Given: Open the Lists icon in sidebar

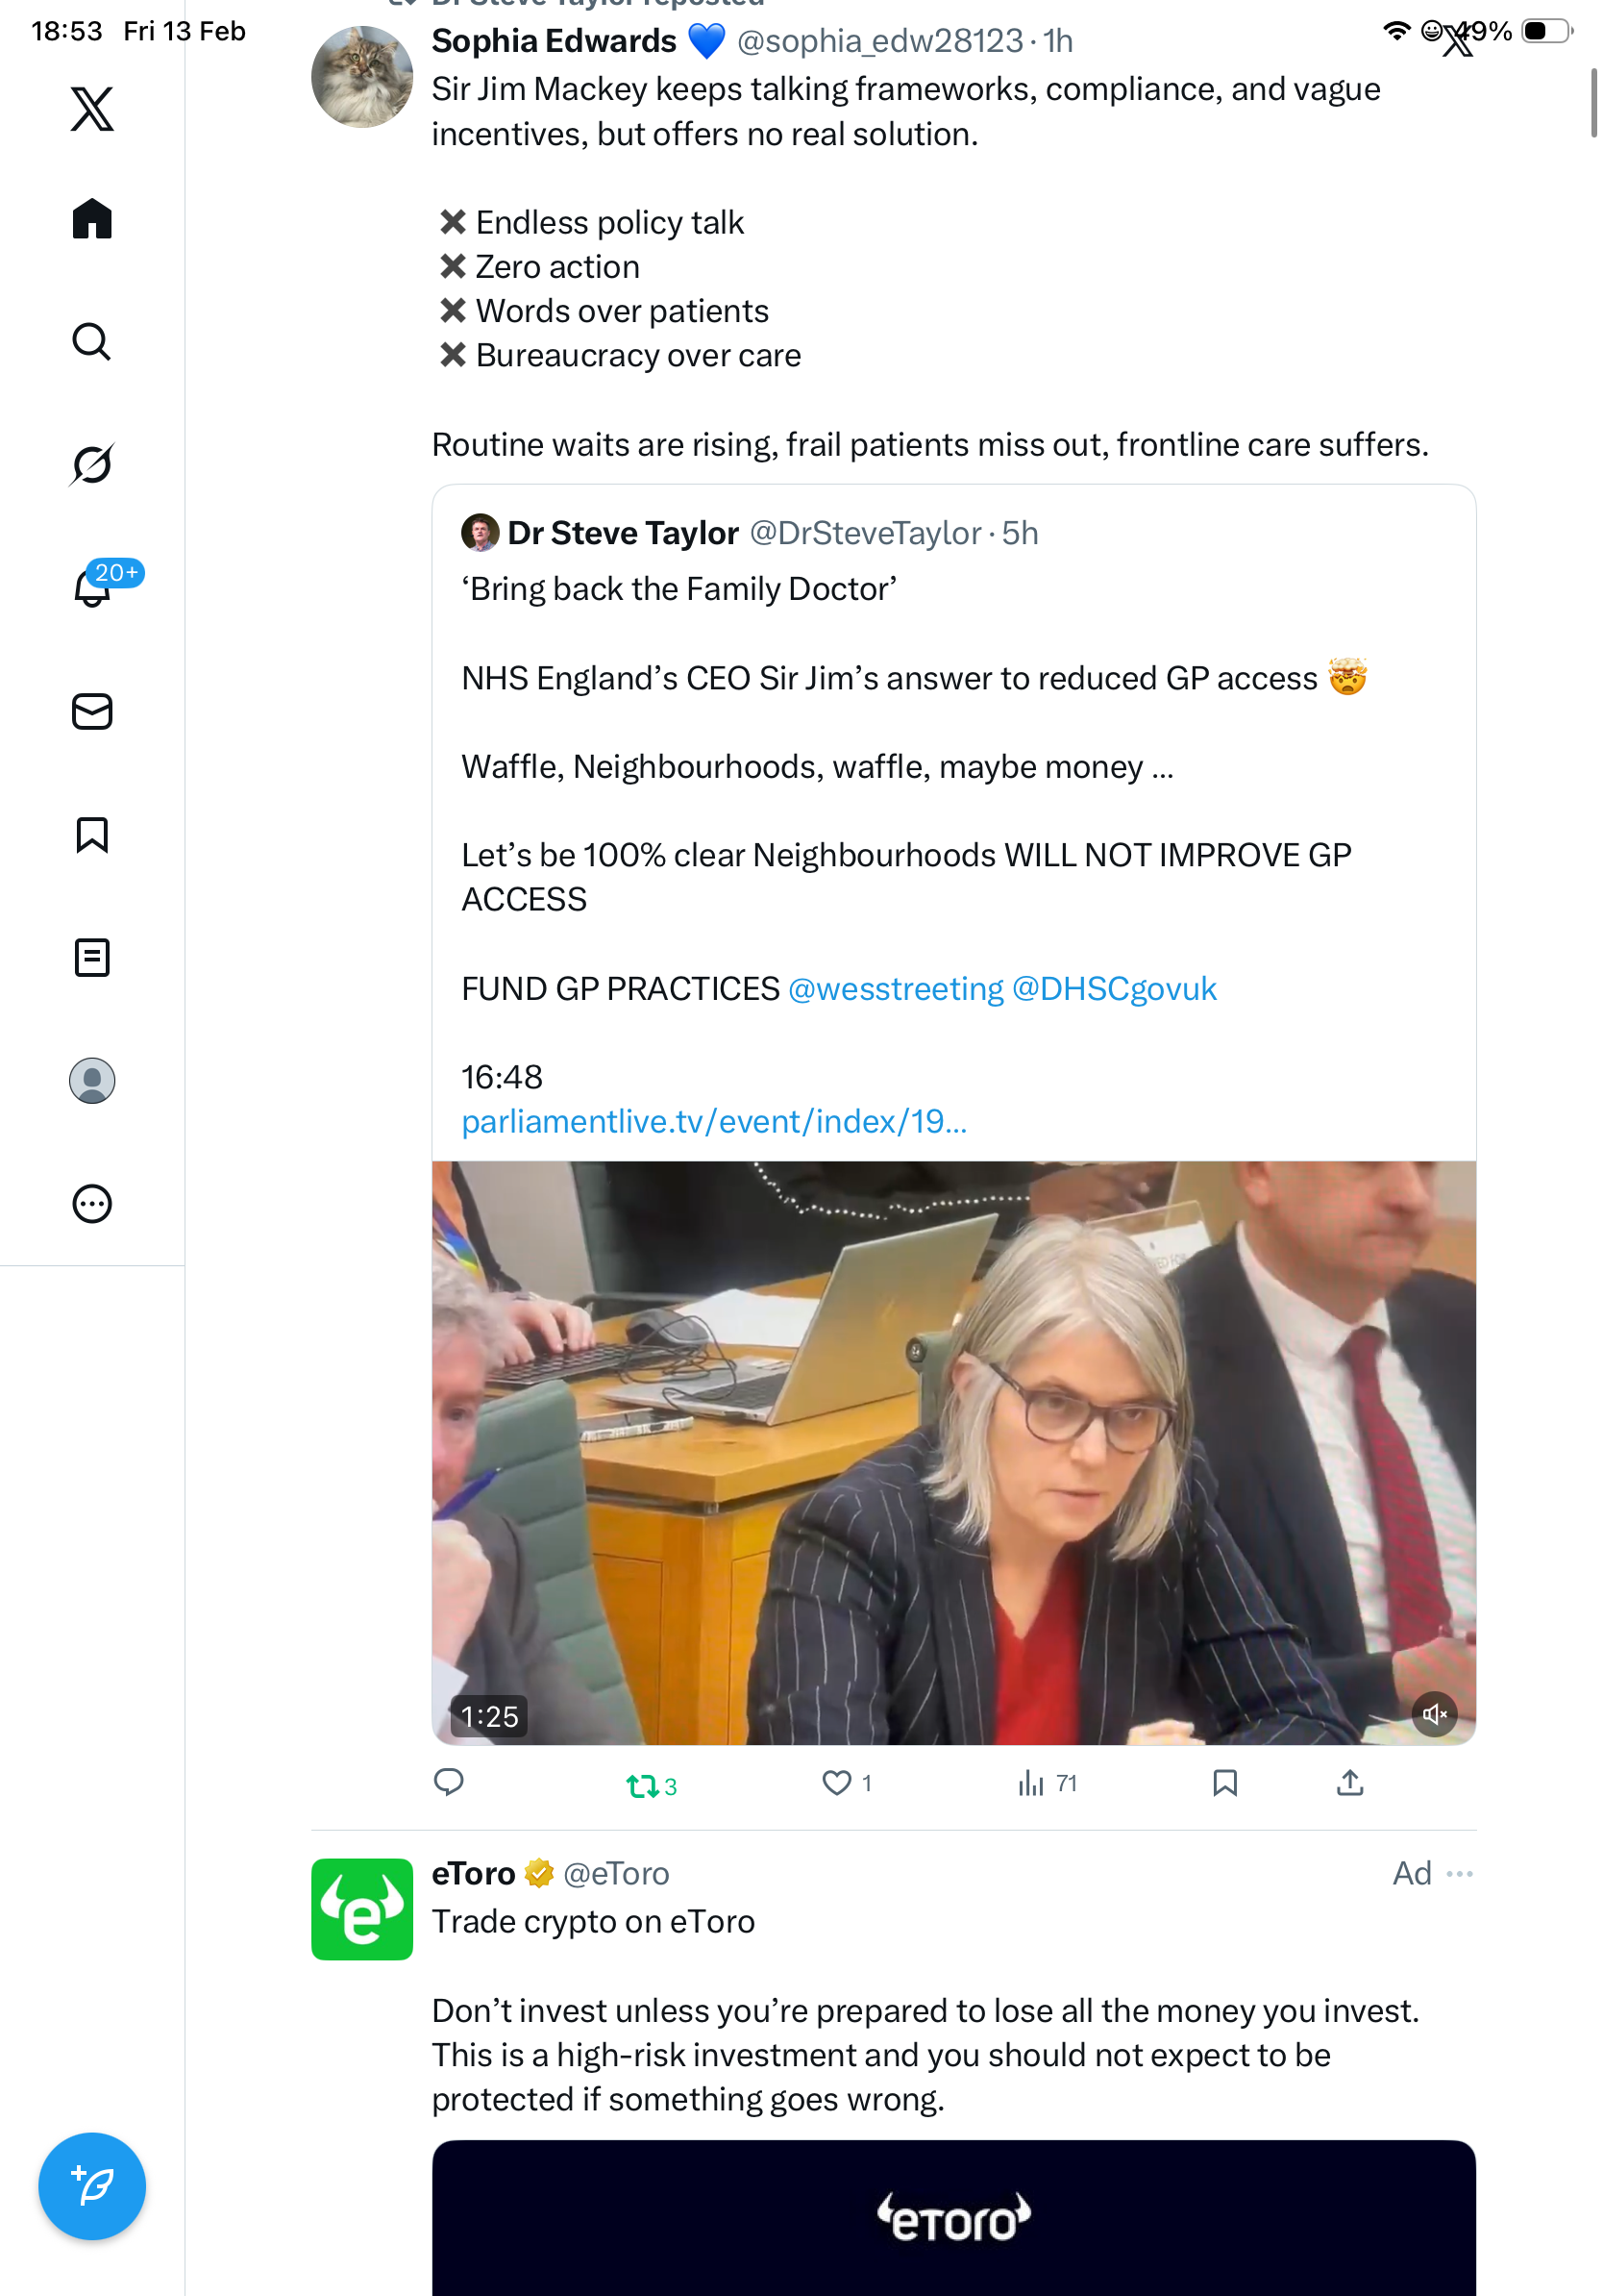Looking at the screenshot, I should 92,957.
